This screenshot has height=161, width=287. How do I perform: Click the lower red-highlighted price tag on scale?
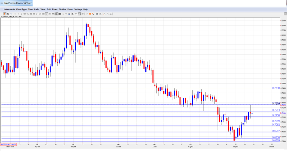point(283,113)
